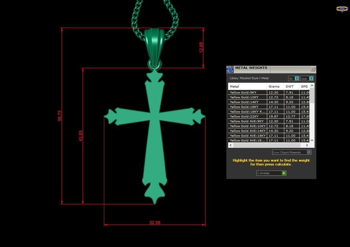This screenshot has height=247, width=350.
Task: Click the 56.73 height dimension label
Action: coord(60,116)
